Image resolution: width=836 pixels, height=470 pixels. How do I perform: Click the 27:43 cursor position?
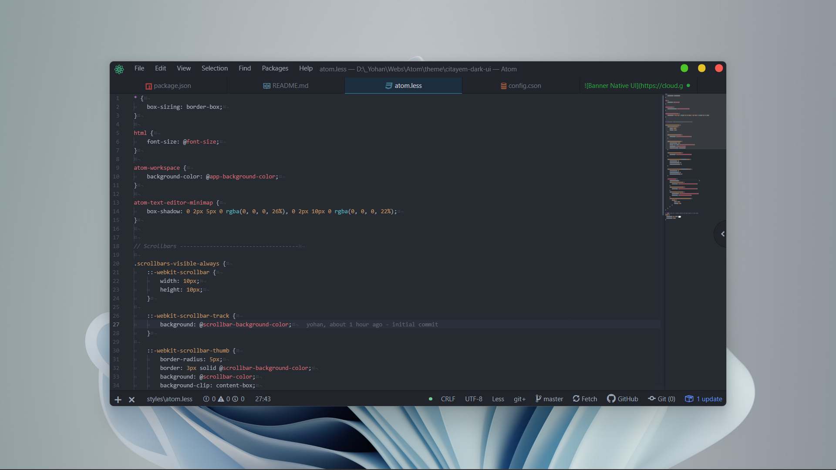point(263,399)
